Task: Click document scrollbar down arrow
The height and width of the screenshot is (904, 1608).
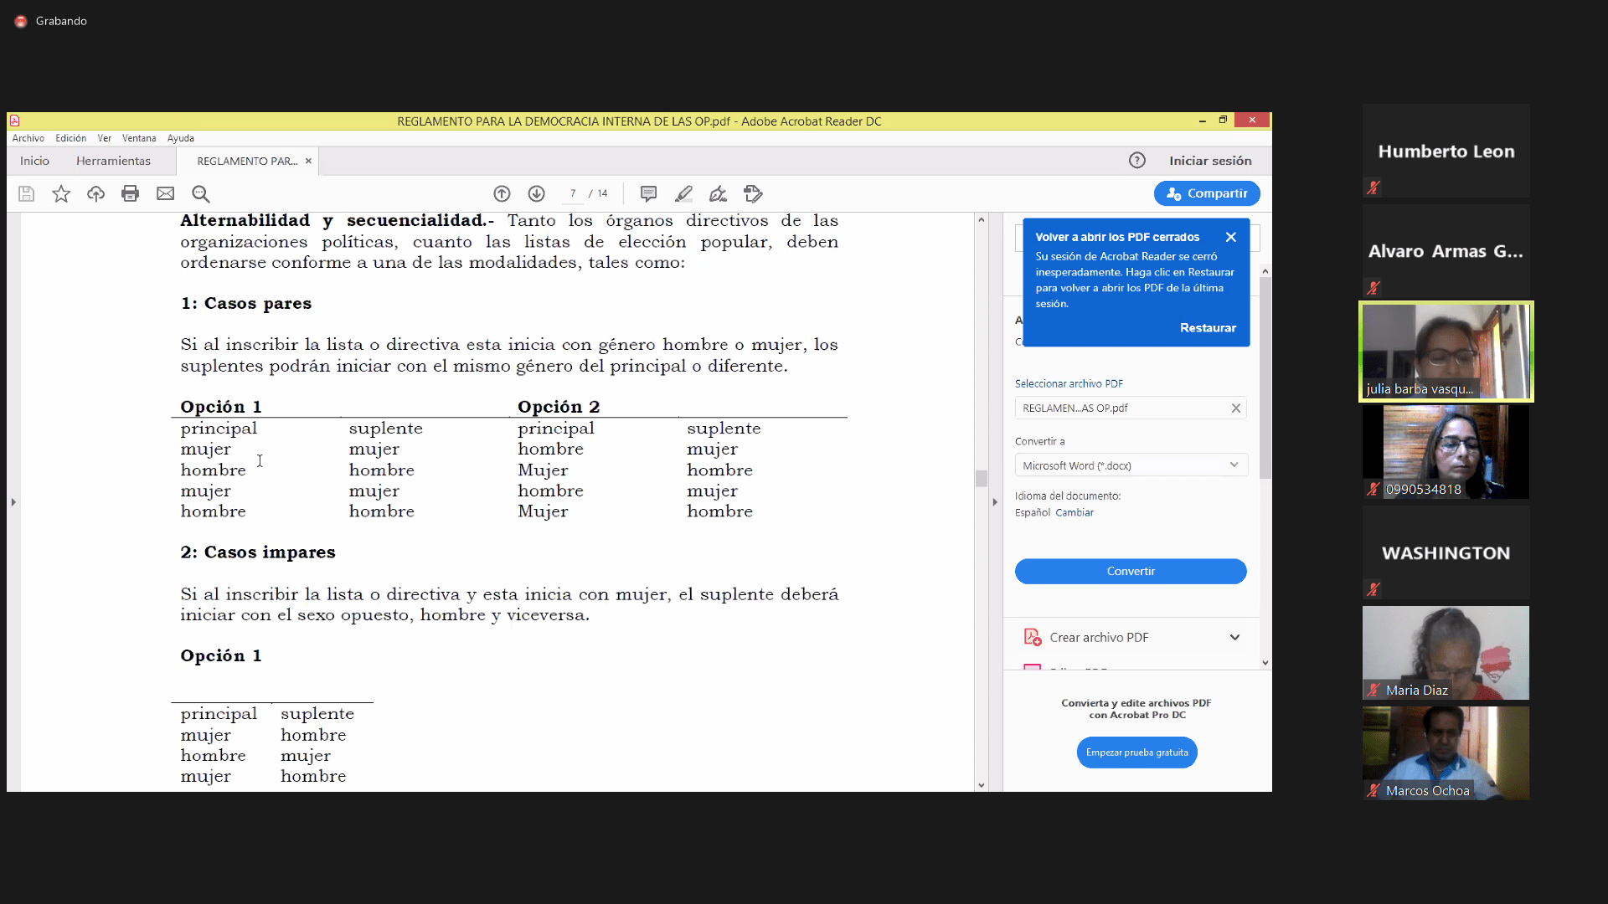Action: 981,785
